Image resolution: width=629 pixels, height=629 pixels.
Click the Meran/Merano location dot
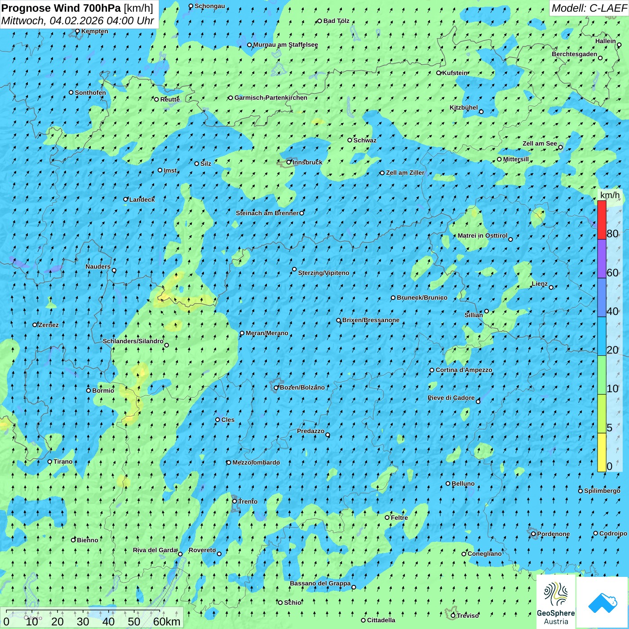[242, 333]
